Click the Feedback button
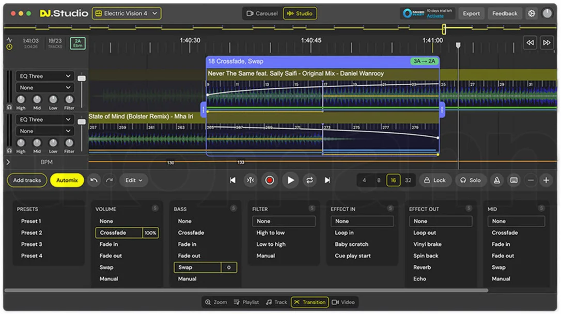The width and height of the screenshot is (561, 314). pos(505,13)
